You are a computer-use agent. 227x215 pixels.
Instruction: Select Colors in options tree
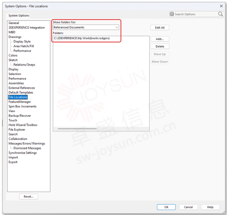pos(13,55)
